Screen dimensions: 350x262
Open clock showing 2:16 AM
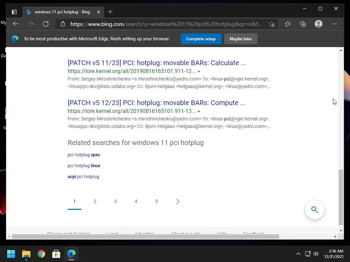coord(334,254)
